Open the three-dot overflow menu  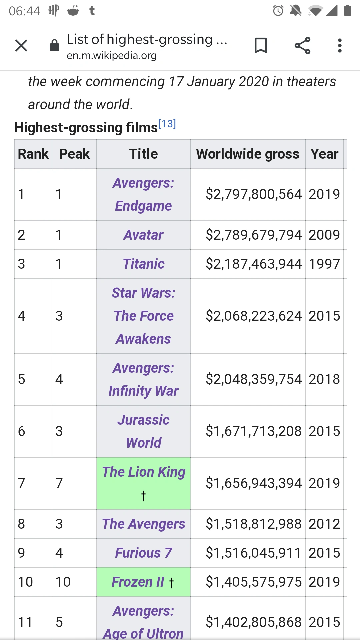340,46
